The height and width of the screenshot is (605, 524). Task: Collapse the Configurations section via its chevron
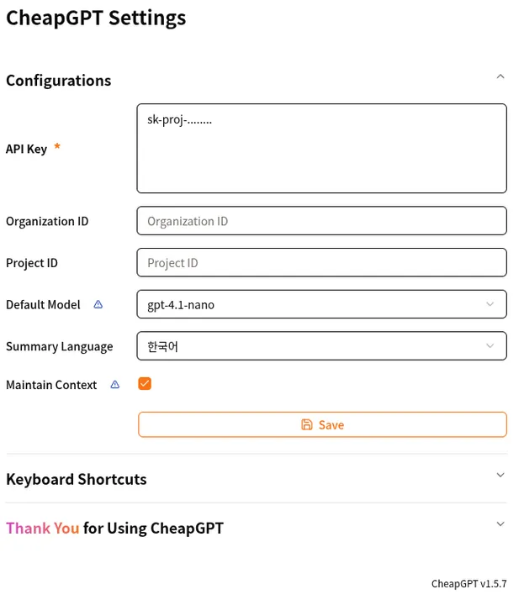[x=500, y=76]
